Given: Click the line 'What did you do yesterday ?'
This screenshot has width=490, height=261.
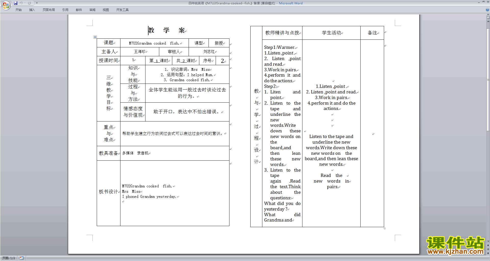Looking at the screenshot, I should pyautogui.click(x=282, y=206).
